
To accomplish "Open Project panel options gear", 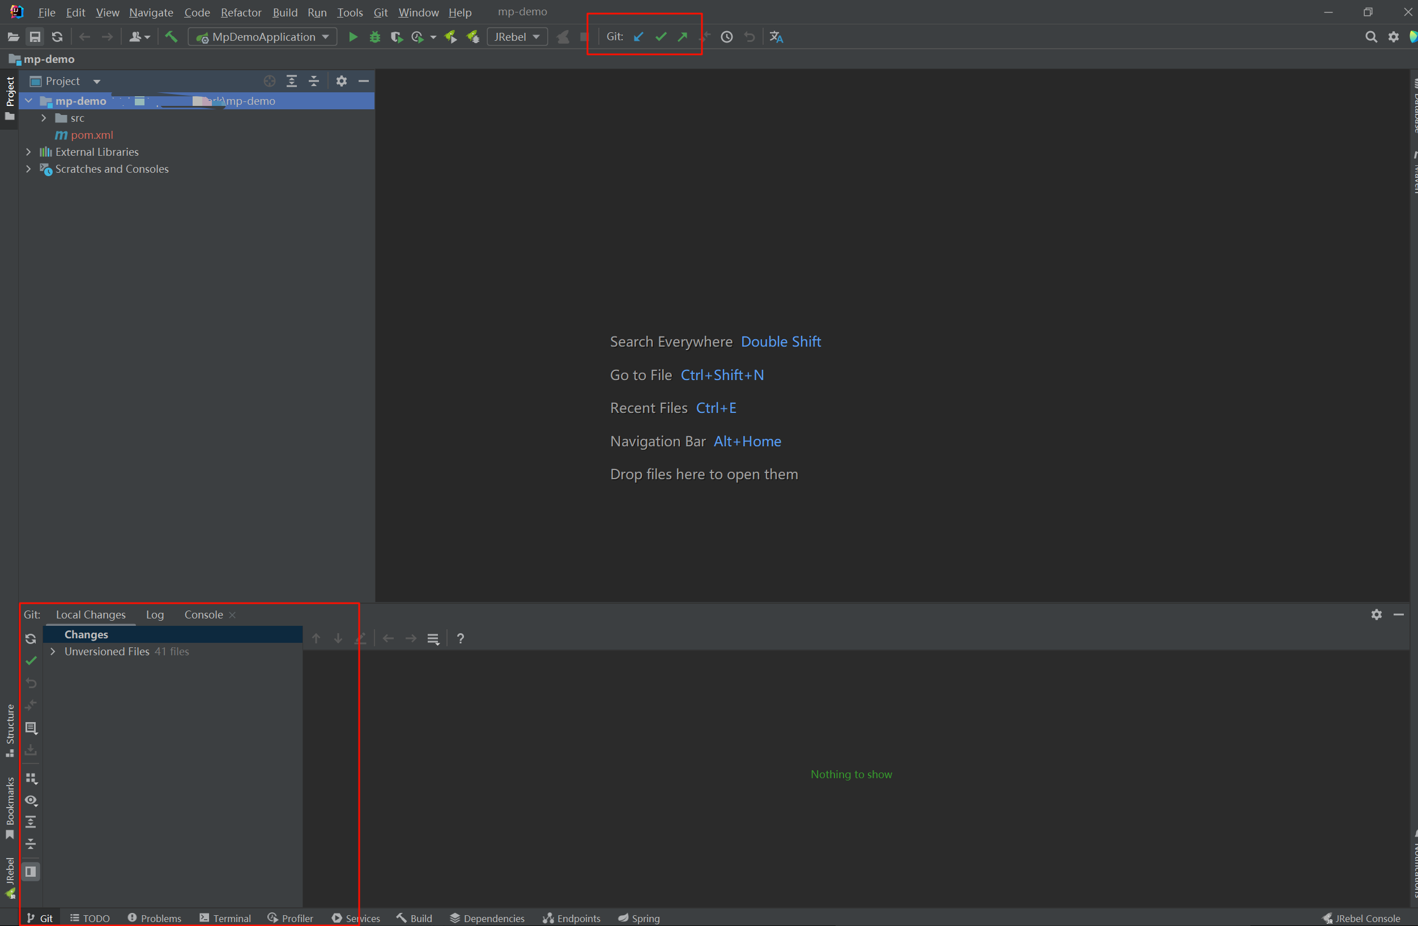I will coord(342,81).
